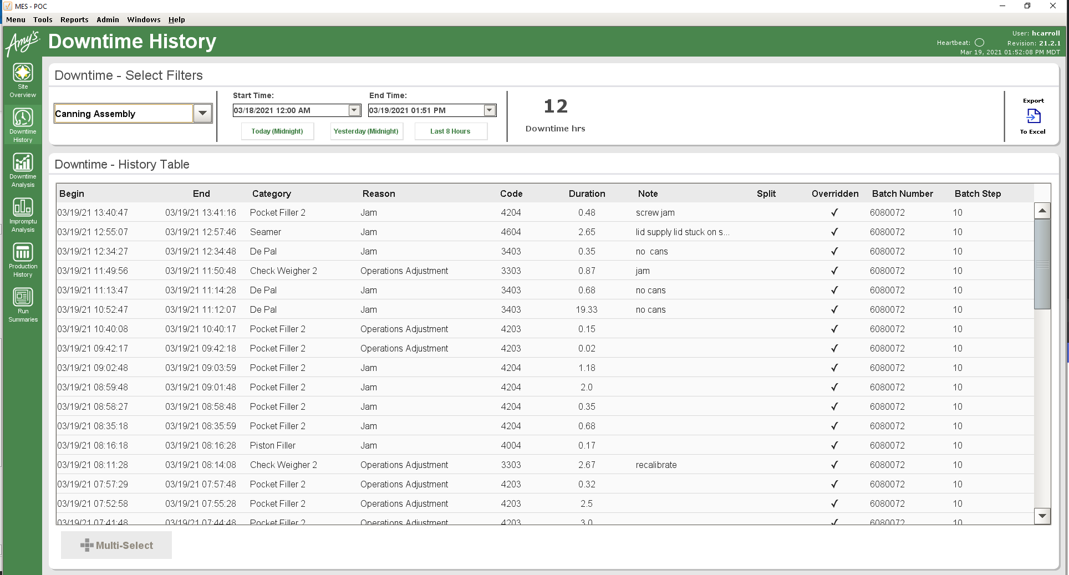
Task: Open Downtime History sidebar icon
Action: coord(23,125)
